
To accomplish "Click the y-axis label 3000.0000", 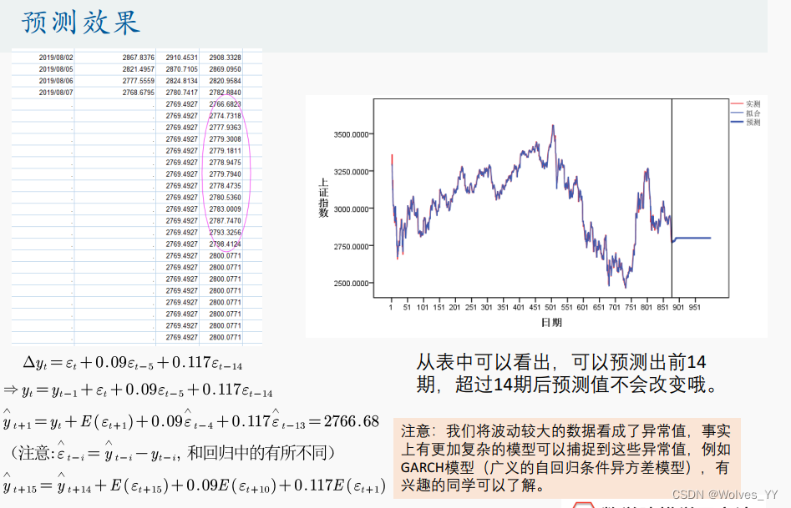I will 351,209.
